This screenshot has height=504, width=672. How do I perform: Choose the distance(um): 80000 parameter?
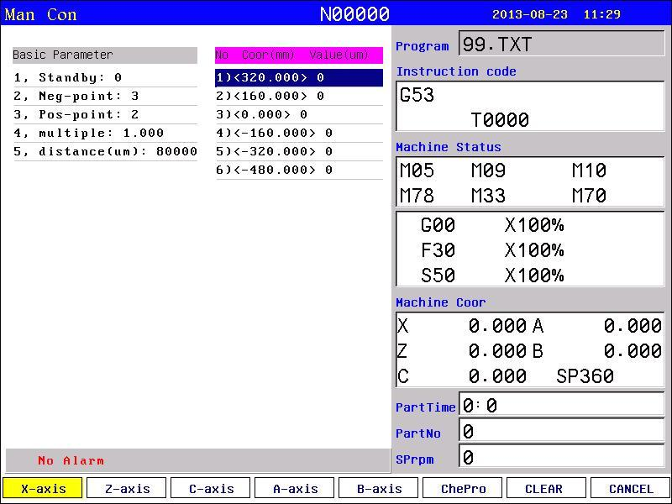(x=105, y=151)
